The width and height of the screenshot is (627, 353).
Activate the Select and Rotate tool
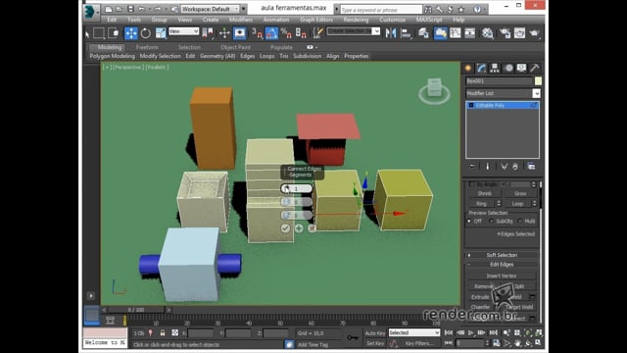pos(146,33)
